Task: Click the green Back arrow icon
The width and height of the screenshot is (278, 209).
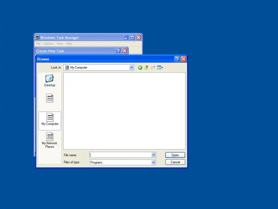Action: pyautogui.click(x=140, y=67)
